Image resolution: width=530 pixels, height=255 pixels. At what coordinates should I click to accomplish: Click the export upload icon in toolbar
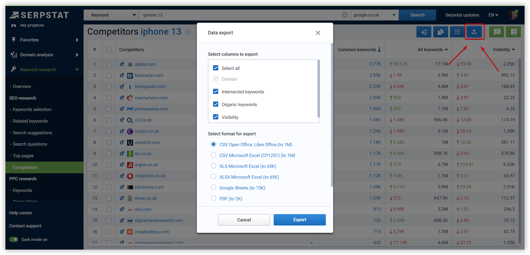pos(474,32)
